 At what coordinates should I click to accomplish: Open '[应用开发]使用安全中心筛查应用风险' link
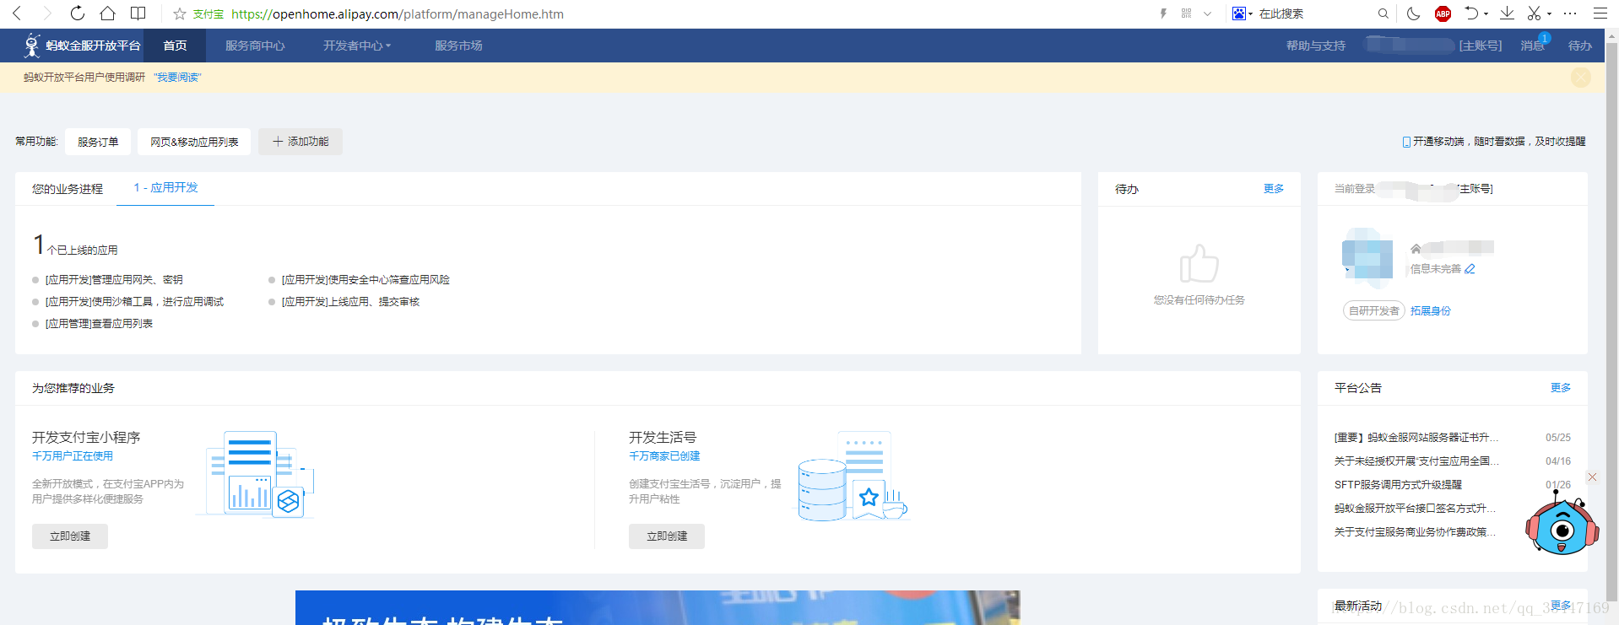pyautogui.click(x=365, y=279)
